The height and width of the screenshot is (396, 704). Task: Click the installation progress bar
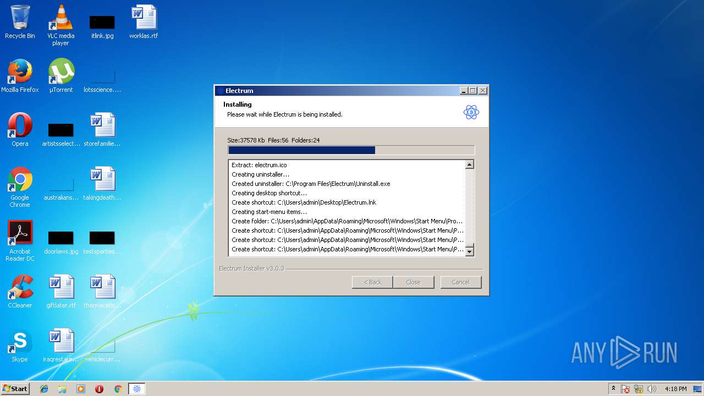click(x=351, y=150)
